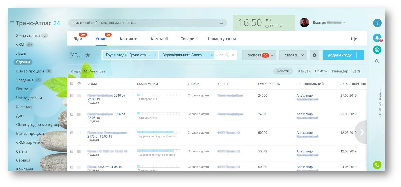This screenshot has height=187, width=401.
Task: Toggle the select-all checkbox in table header
Action: point(72,83)
